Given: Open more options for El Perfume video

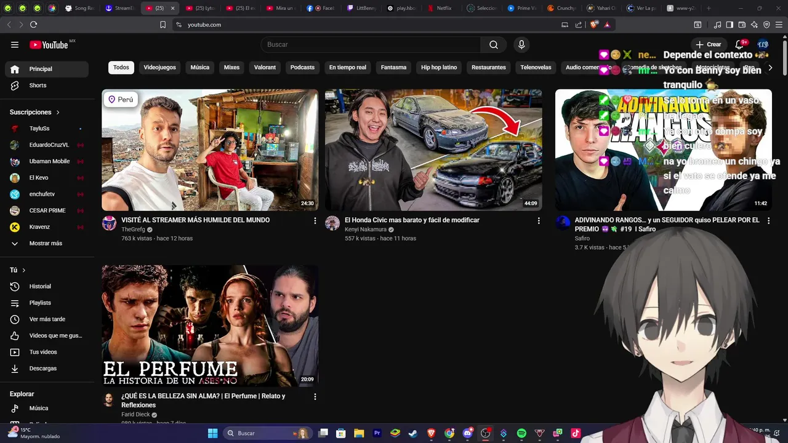Looking at the screenshot, I should click(315, 397).
